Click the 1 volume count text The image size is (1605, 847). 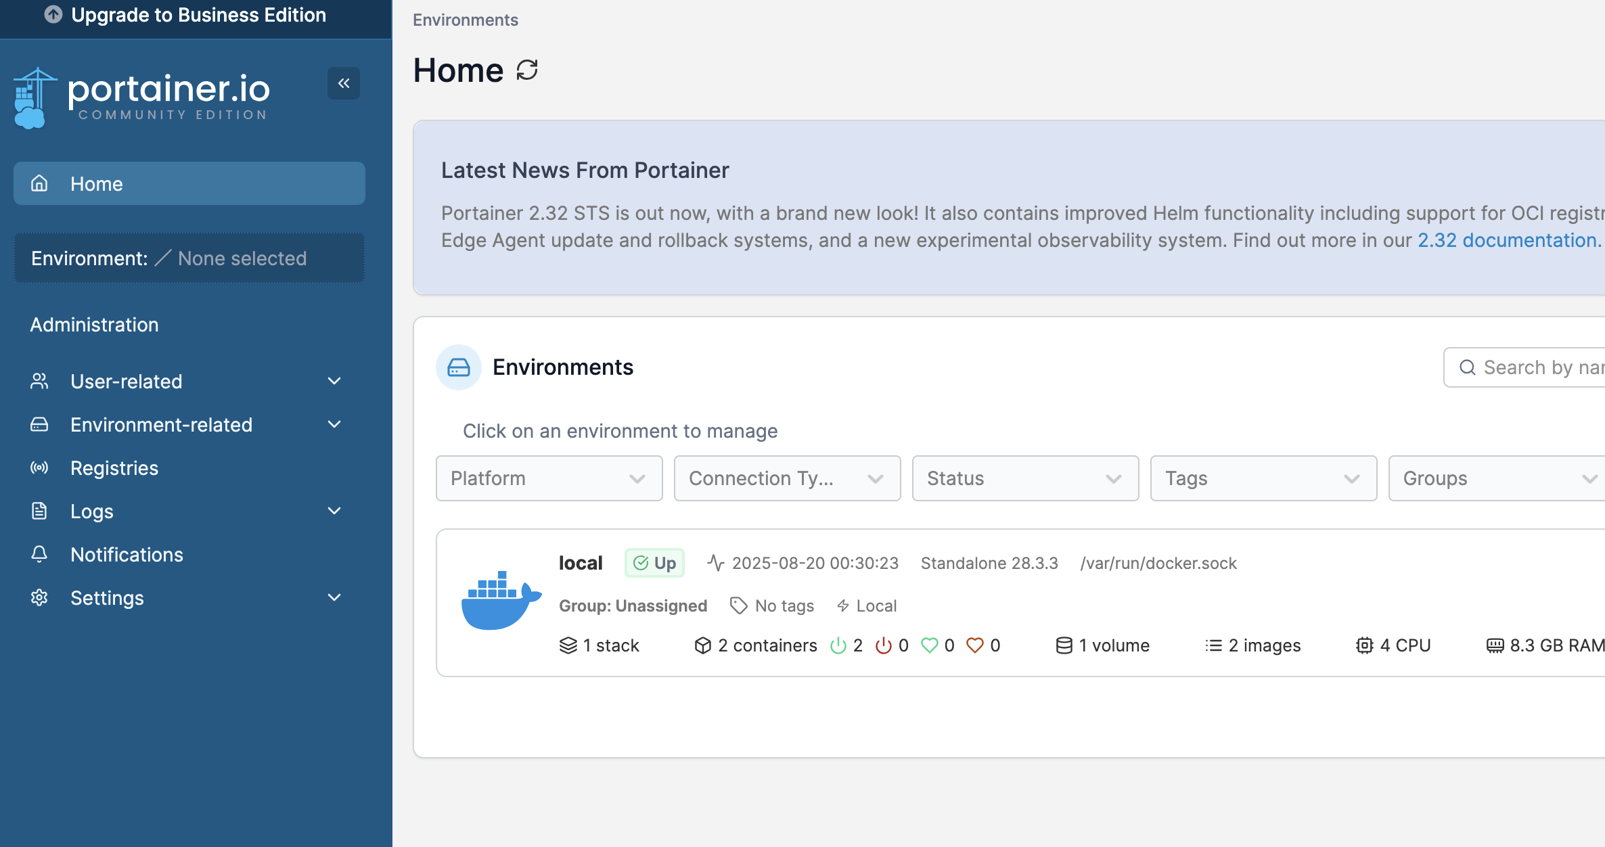click(x=1114, y=645)
